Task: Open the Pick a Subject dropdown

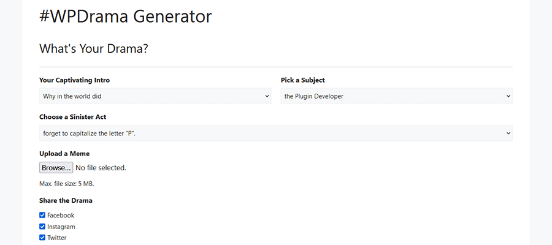Action: pos(396,96)
